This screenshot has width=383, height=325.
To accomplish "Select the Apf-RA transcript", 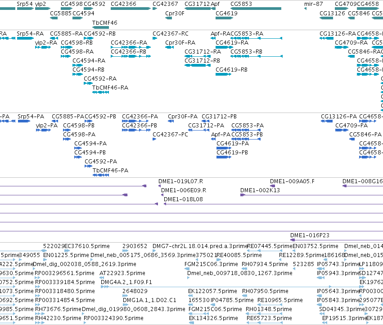I will point(213,38).
